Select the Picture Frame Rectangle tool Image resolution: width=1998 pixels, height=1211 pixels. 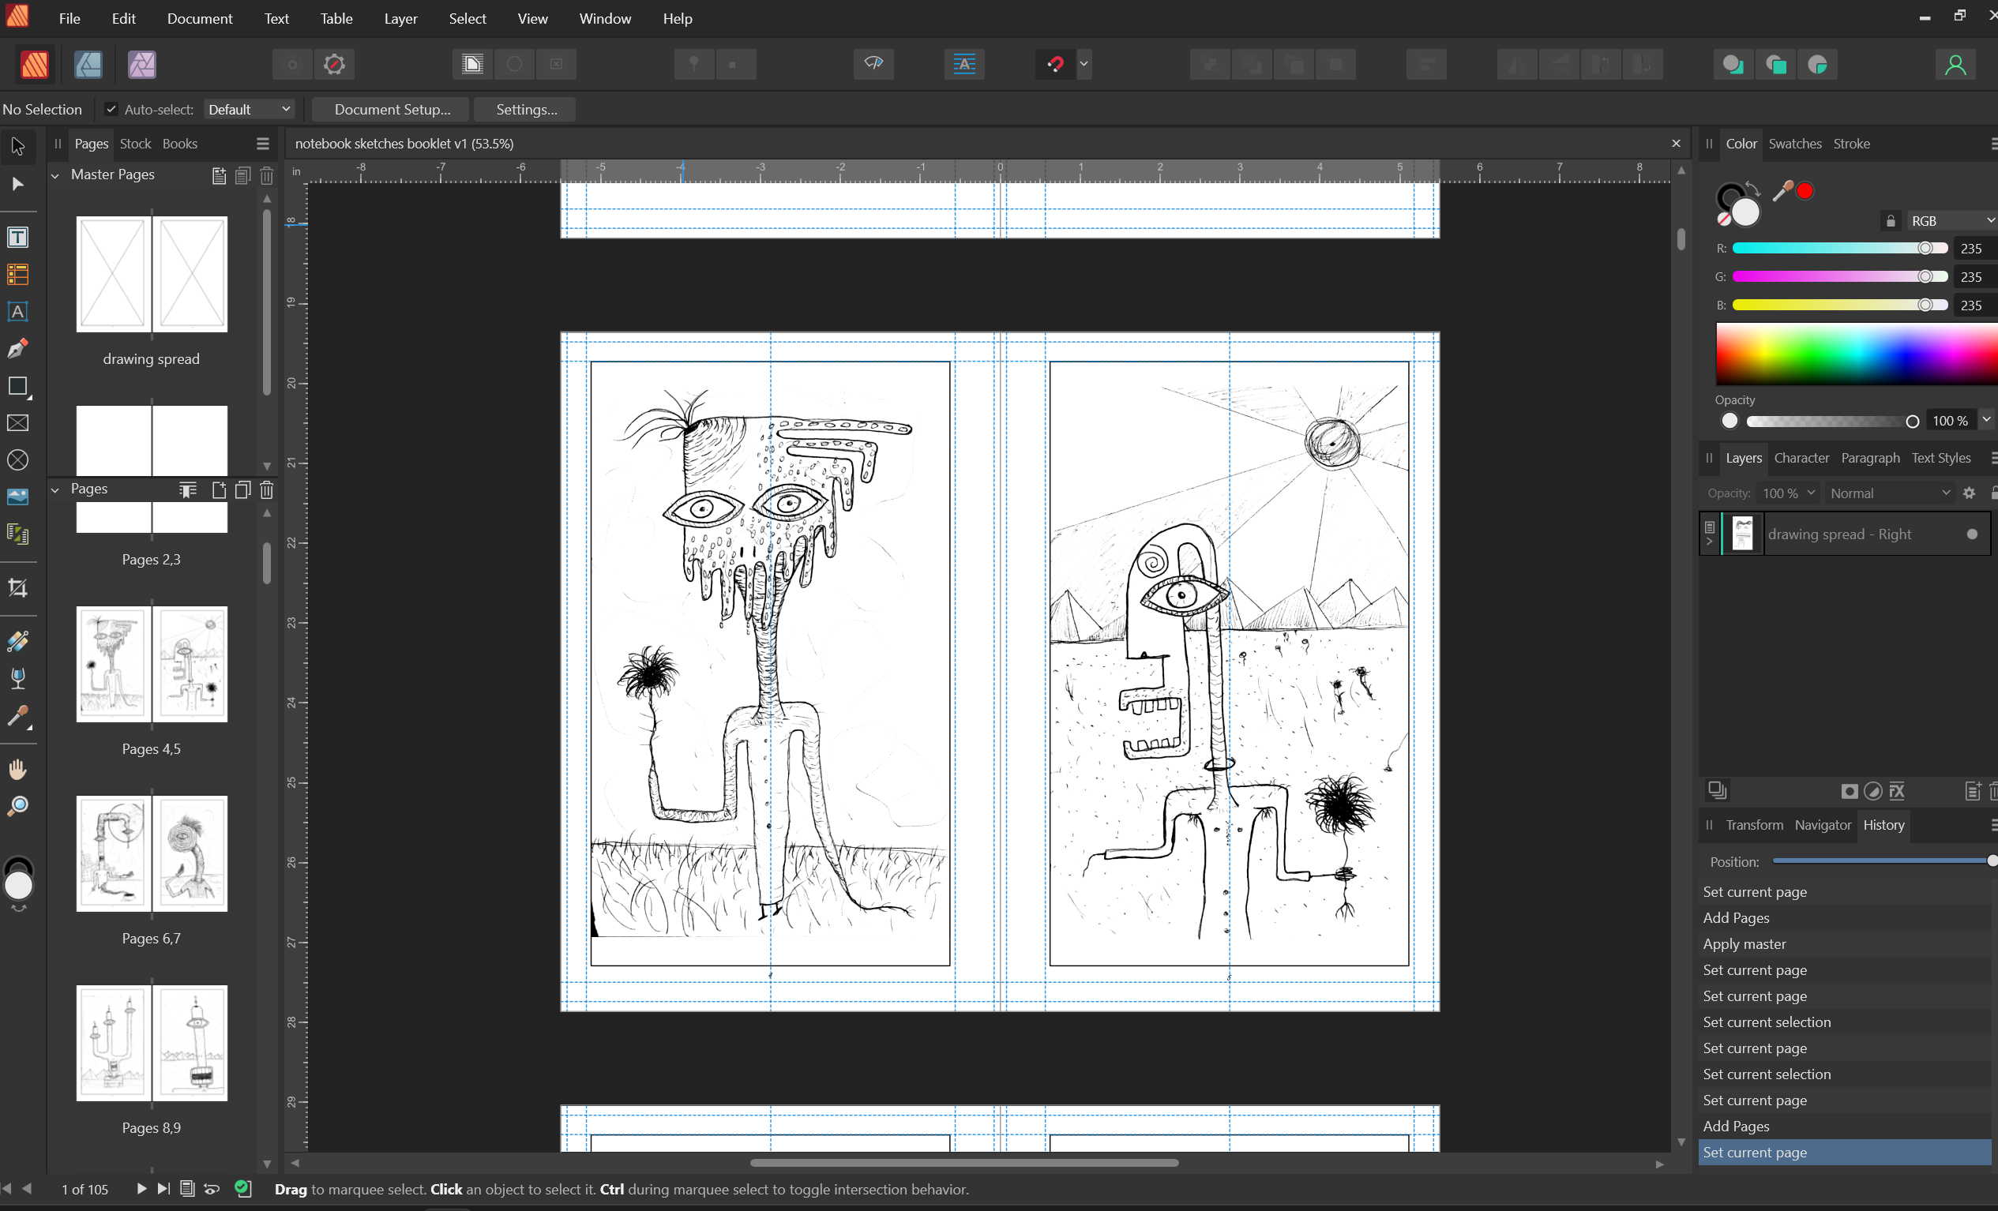click(x=18, y=423)
